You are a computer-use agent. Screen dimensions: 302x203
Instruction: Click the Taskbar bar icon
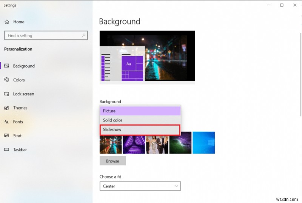pos(6,149)
